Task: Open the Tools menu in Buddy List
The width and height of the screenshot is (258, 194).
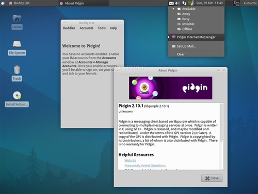Action: 102,28
